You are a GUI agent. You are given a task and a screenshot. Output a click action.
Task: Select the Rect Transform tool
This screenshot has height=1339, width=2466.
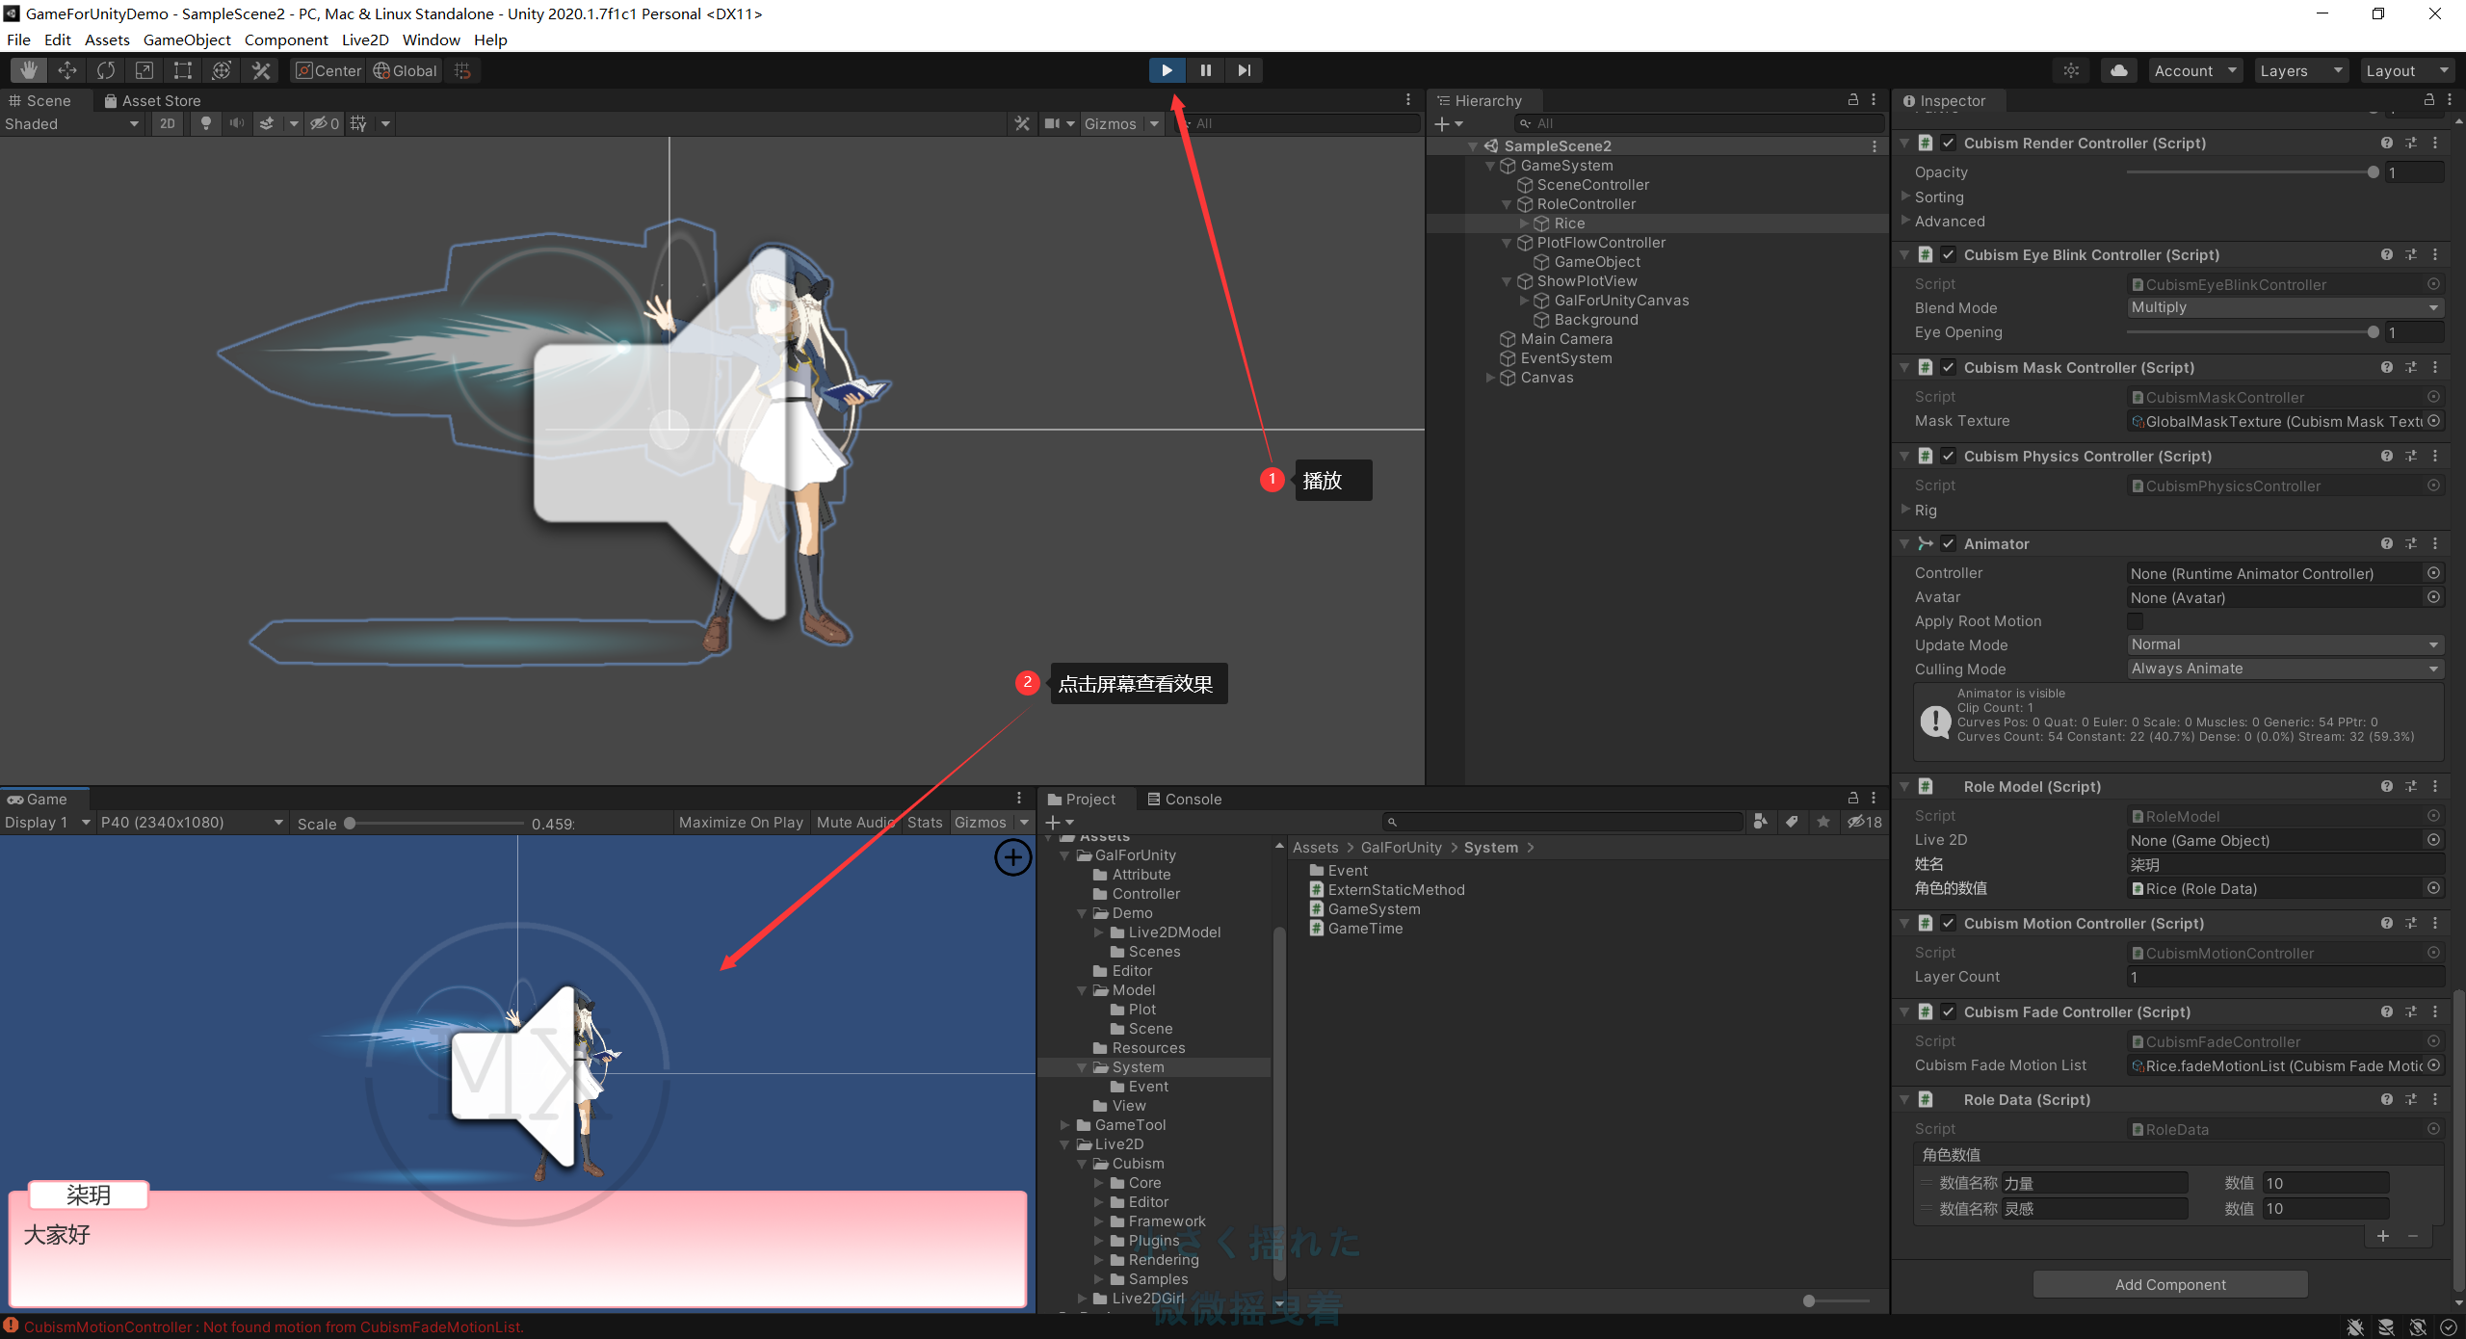(183, 70)
